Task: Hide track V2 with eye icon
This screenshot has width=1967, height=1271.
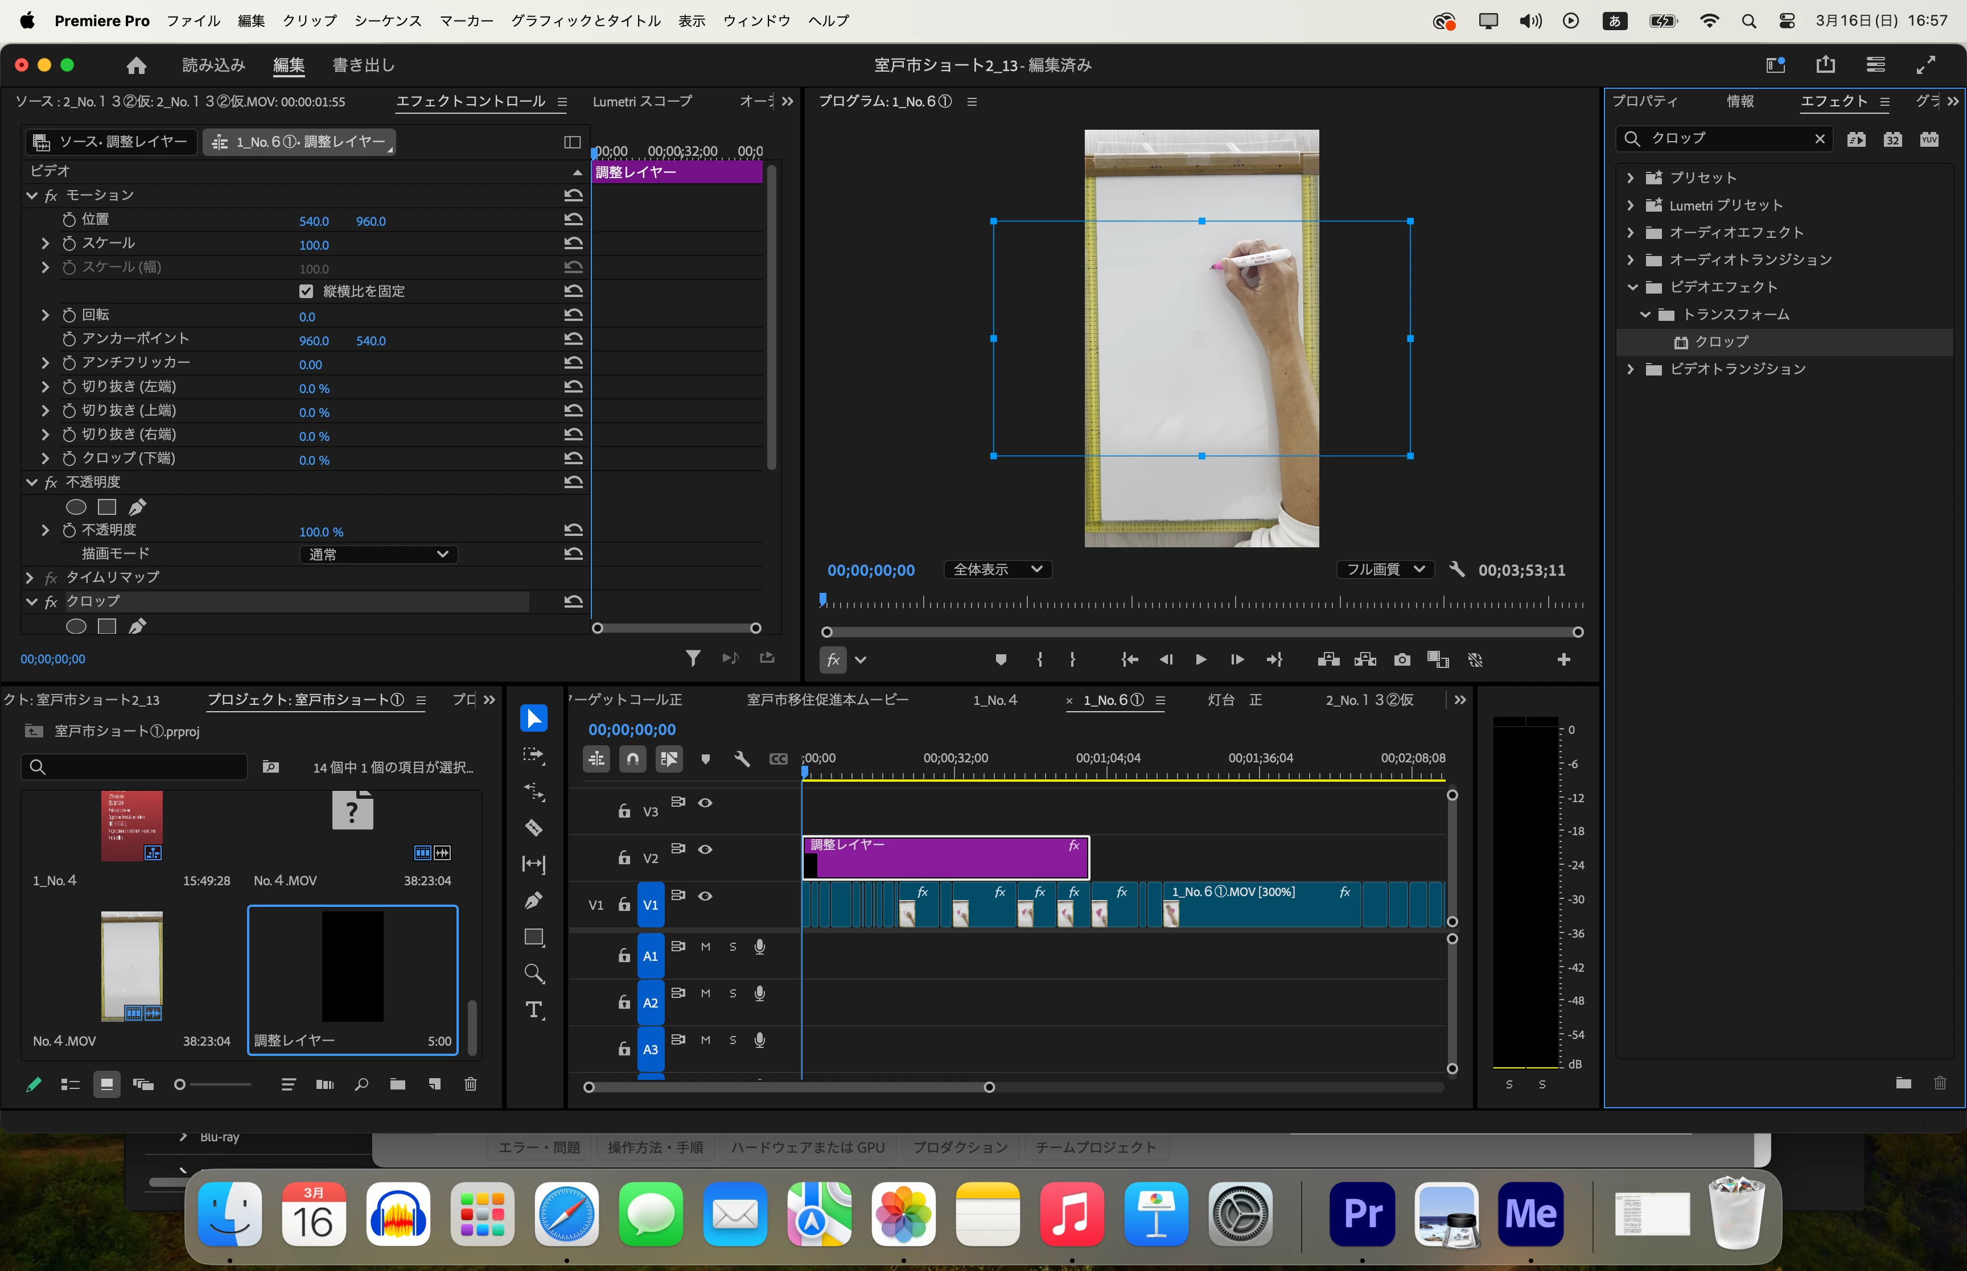Action: [705, 849]
